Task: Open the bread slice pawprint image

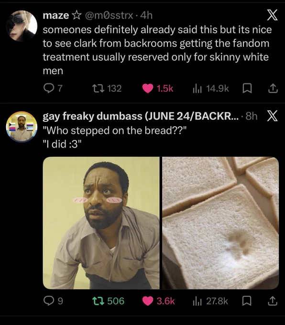Action: point(220,223)
